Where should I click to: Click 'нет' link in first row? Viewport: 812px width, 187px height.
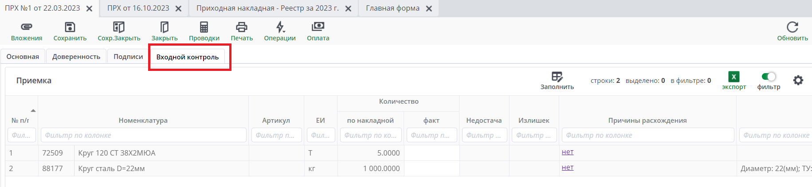click(568, 152)
